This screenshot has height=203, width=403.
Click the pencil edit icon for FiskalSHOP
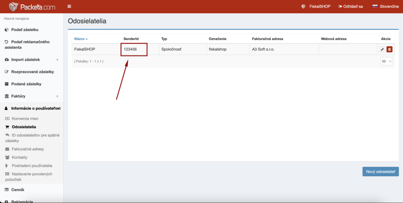382,49
